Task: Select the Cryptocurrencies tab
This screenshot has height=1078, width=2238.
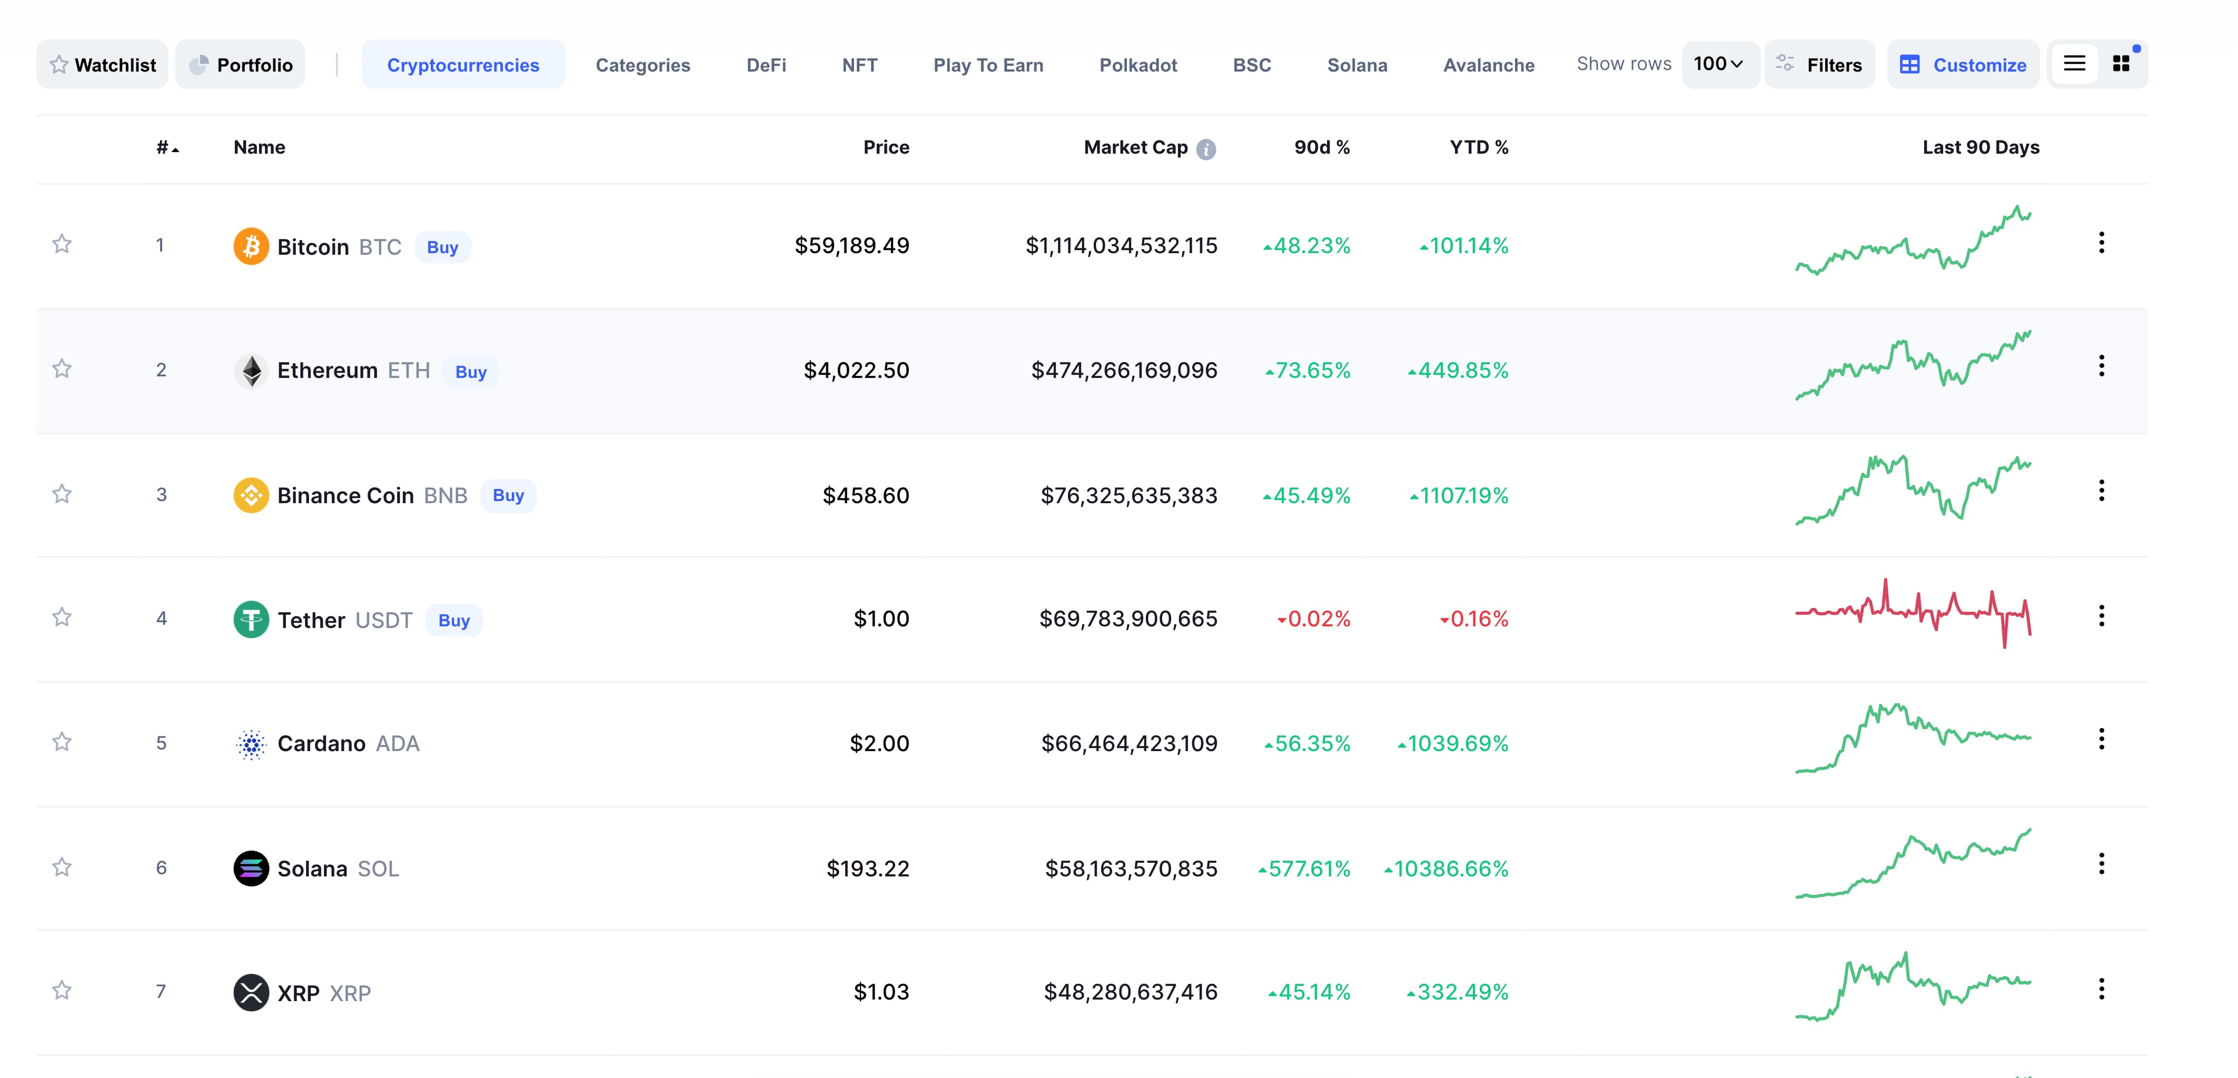Action: 463,64
